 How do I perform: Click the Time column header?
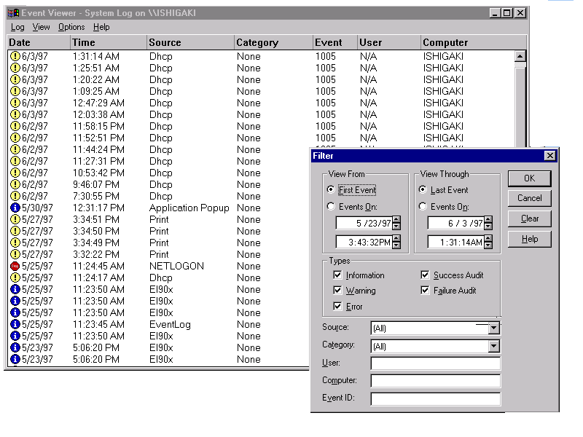click(109, 42)
